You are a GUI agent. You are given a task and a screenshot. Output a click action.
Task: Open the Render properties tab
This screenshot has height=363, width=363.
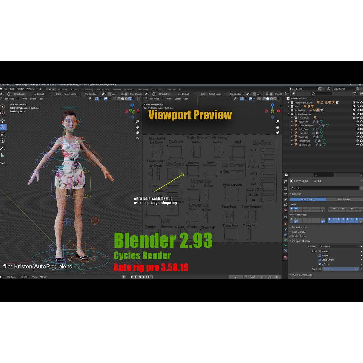click(285, 189)
